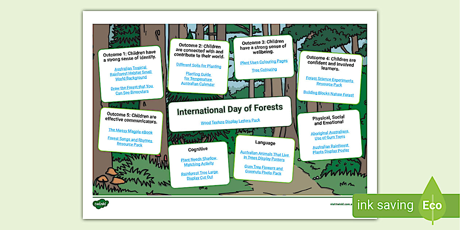Screen dimensions: 460x230
Task: Open the Plant Uses Colouring Pages link
Action: point(264,61)
